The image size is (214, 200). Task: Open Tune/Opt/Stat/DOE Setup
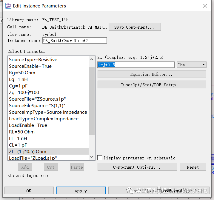pyautogui.click(x=152, y=85)
